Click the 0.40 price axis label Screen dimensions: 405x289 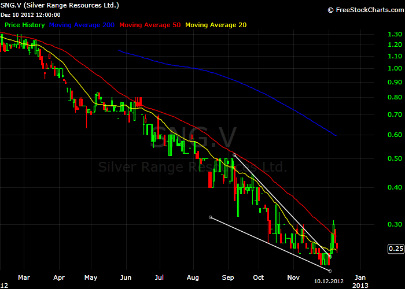(395, 187)
